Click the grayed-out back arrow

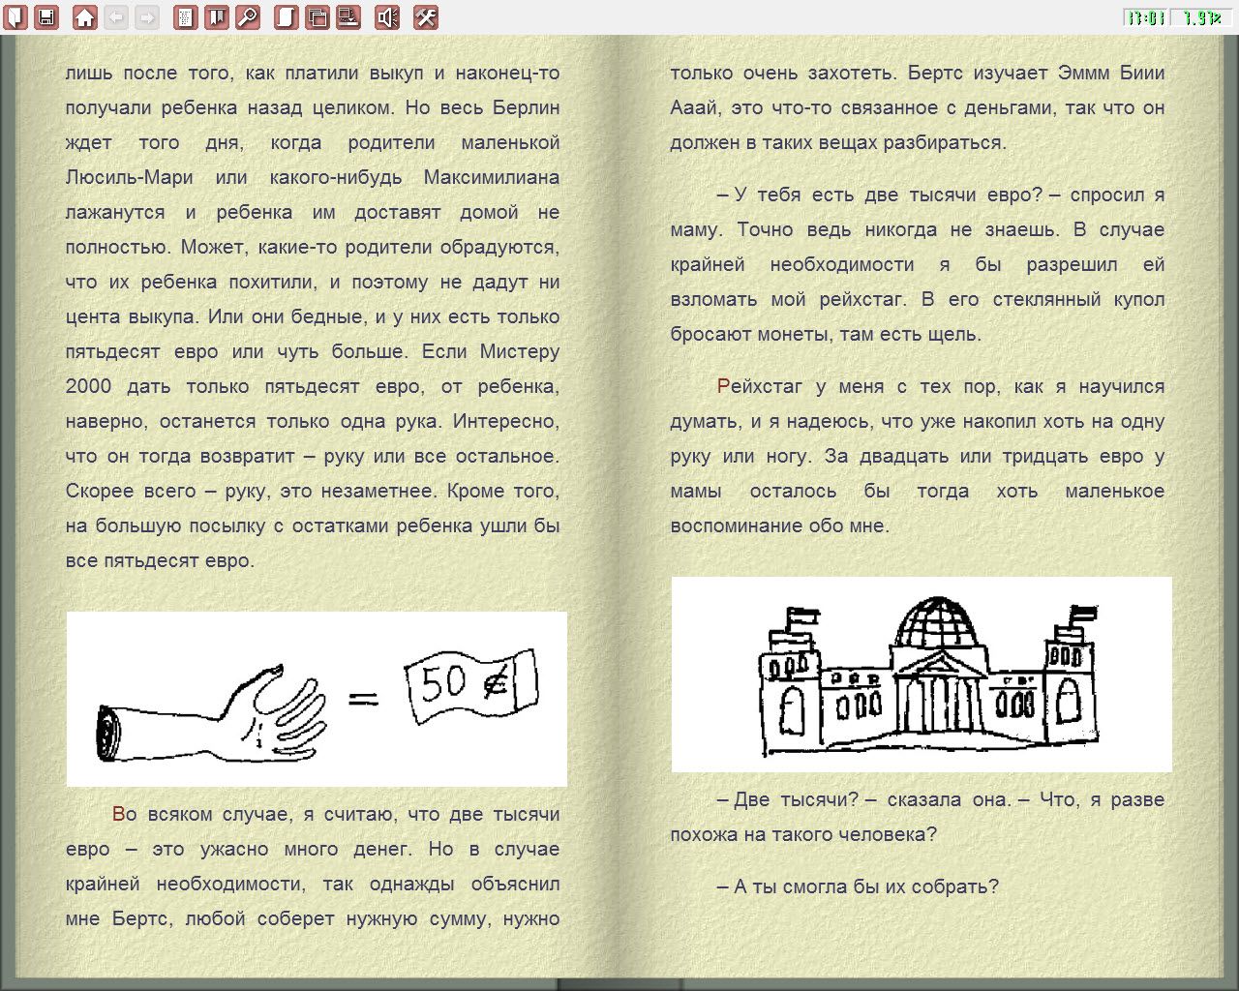[x=116, y=17]
